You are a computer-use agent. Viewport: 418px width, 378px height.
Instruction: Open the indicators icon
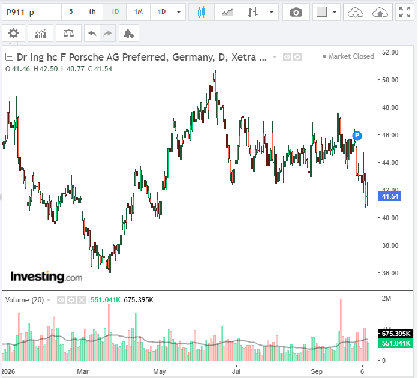[x=41, y=34]
